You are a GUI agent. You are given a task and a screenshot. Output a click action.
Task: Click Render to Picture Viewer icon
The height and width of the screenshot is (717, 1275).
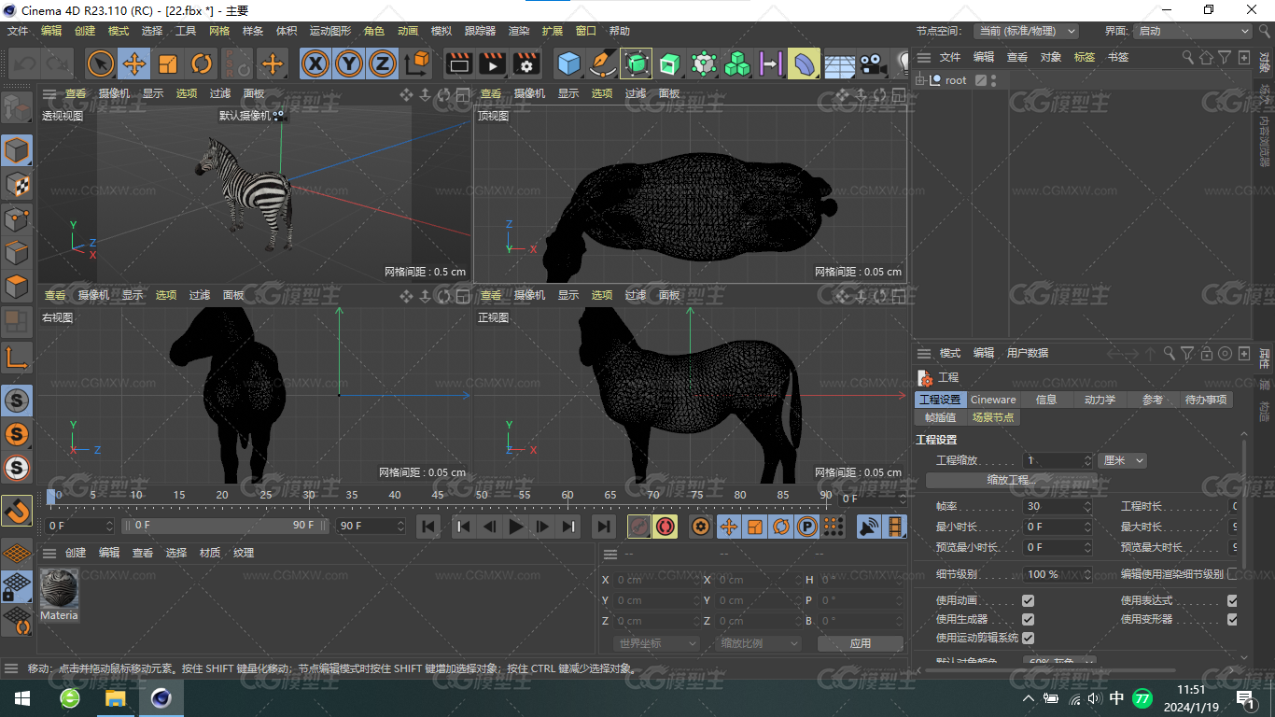coord(492,63)
